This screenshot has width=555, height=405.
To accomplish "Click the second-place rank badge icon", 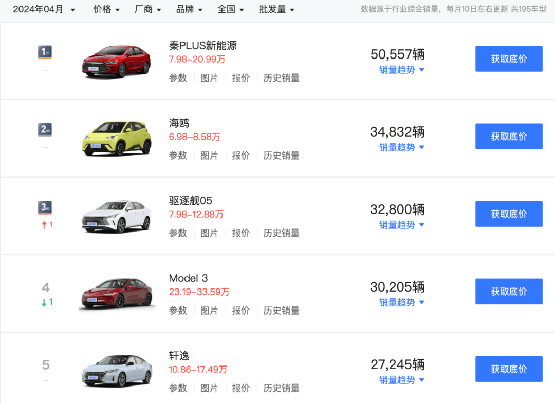I will pyautogui.click(x=45, y=130).
